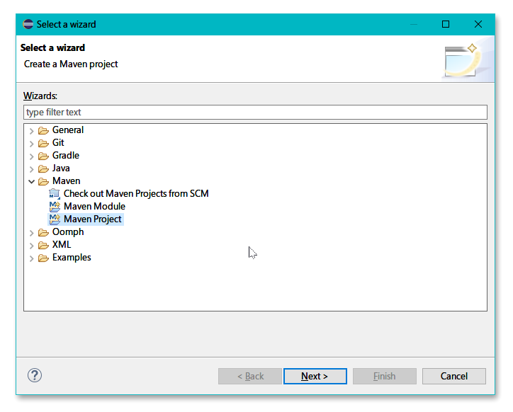513x412 pixels.
Task: Click the Git folder icon
Action: click(43, 143)
